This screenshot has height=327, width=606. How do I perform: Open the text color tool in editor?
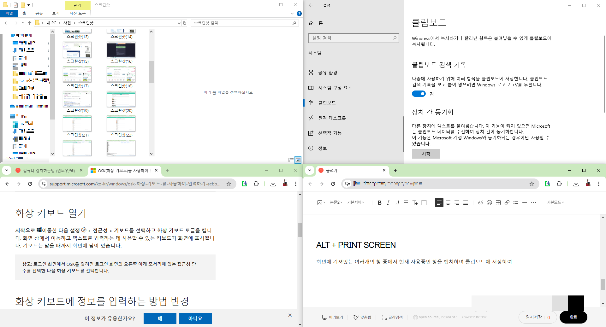[x=415, y=202]
